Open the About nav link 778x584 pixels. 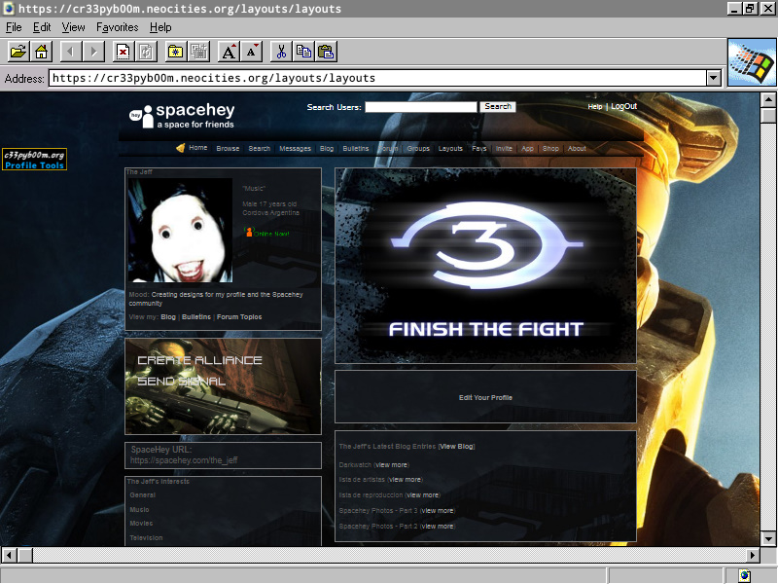tap(577, 149)
